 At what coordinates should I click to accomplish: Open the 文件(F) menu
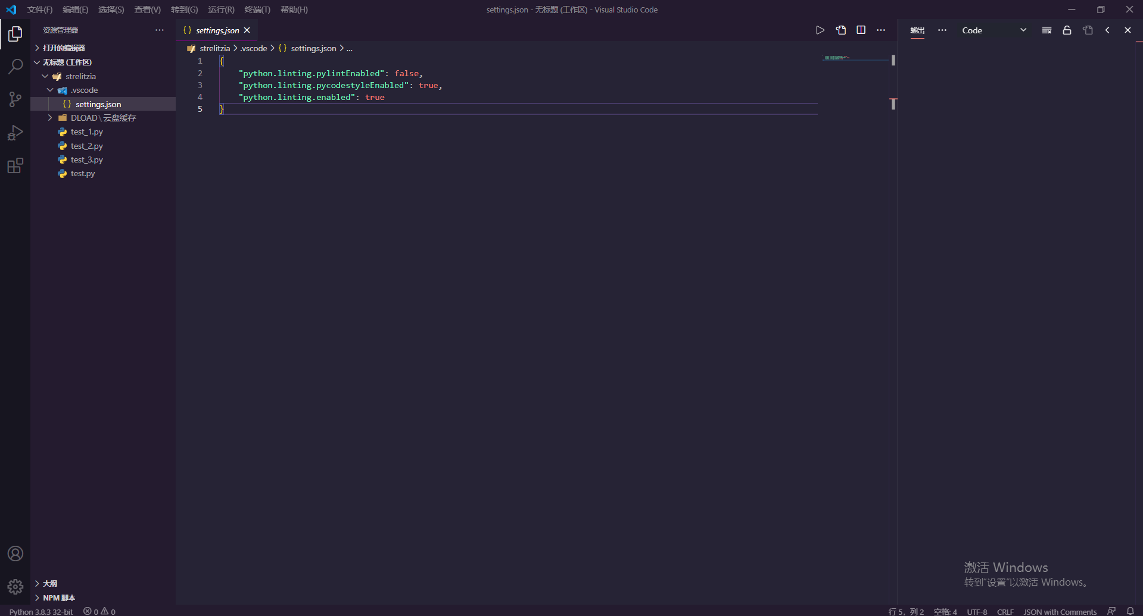[40, 10]
